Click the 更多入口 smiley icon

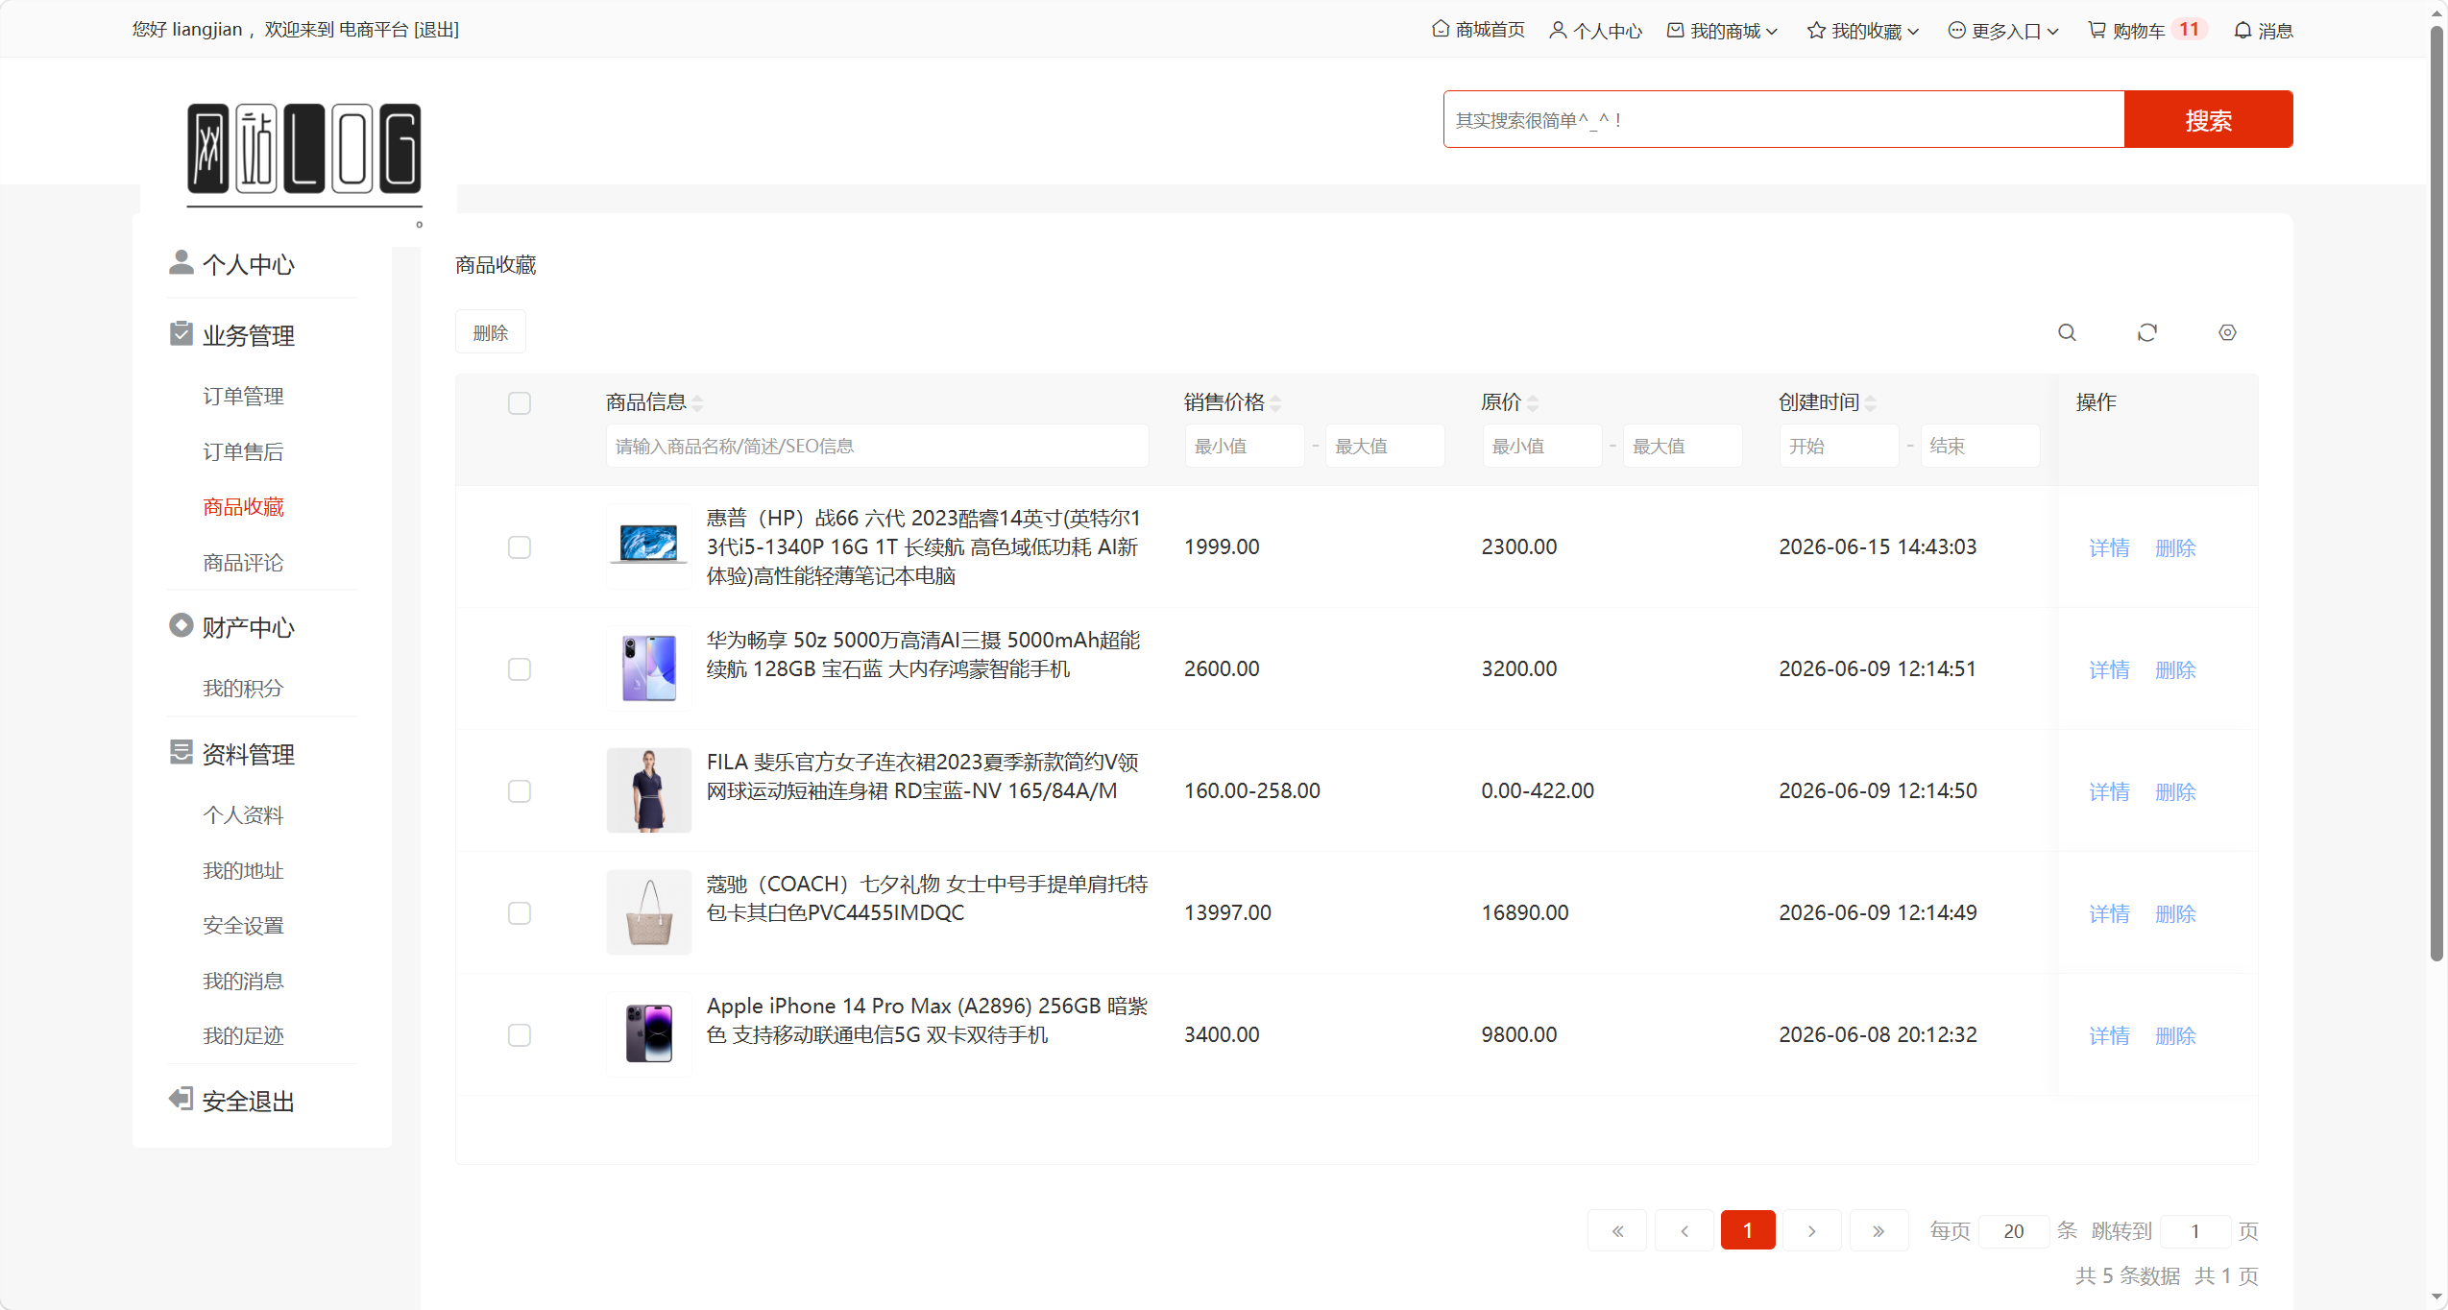click(x=1956, y=30)
